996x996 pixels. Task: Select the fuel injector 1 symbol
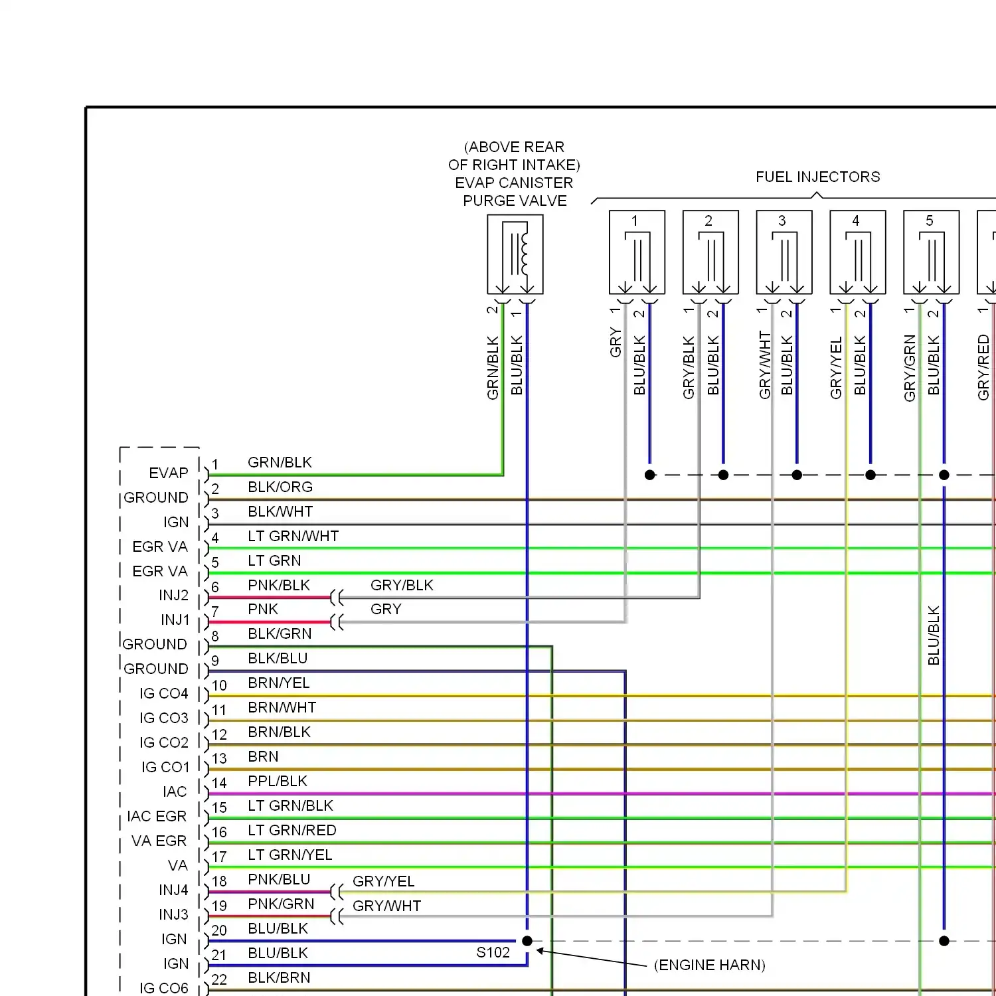click(x=637, y=253)
